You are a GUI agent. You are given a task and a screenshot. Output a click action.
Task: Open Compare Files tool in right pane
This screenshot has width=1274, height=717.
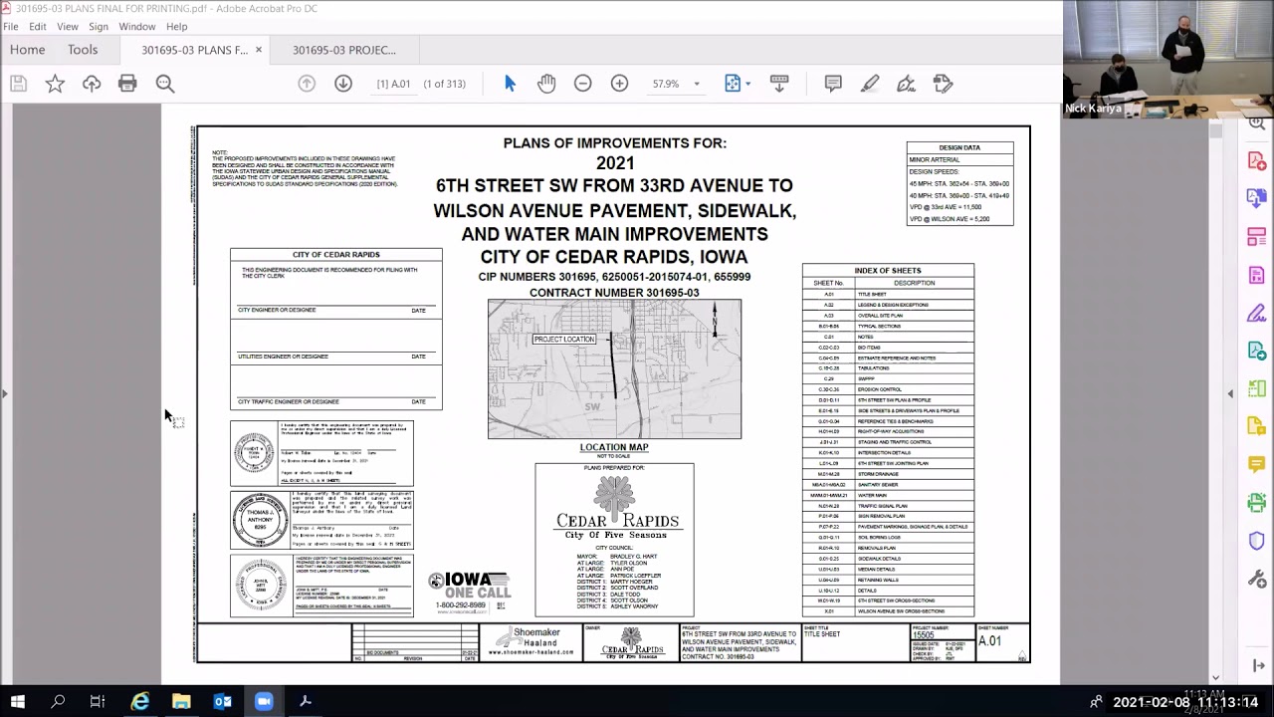pyautogui.click(x=1256, y=388)
